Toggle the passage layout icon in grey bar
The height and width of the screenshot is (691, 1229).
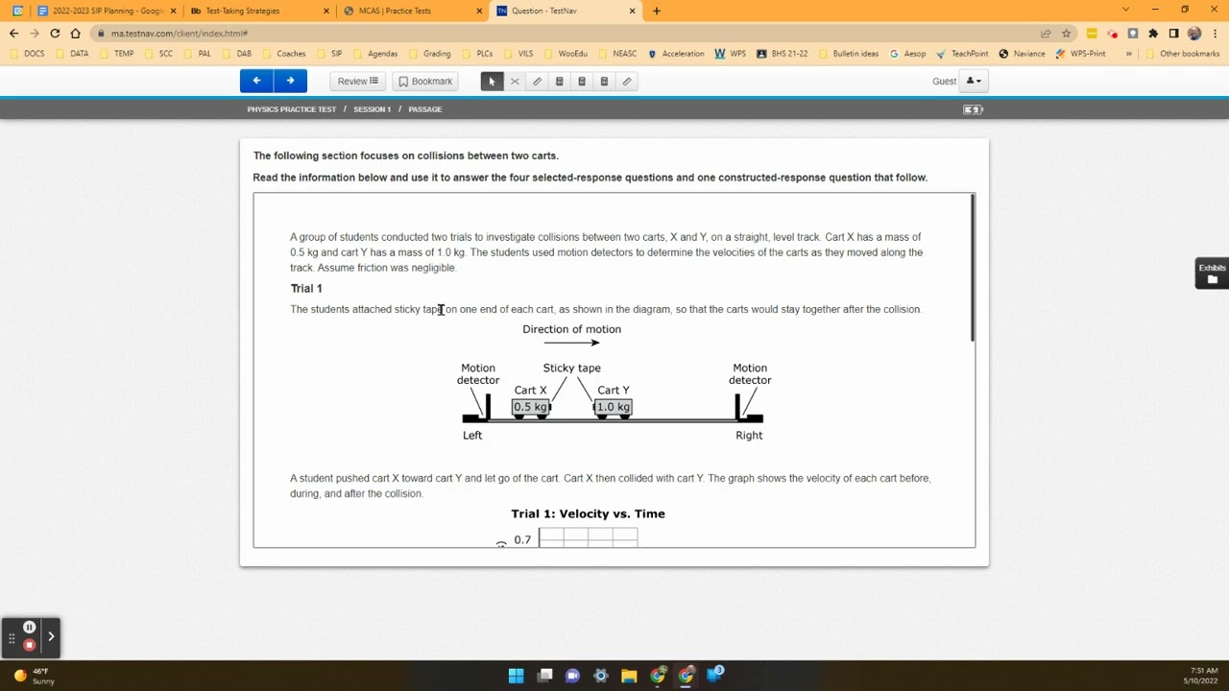click(973, 109)
